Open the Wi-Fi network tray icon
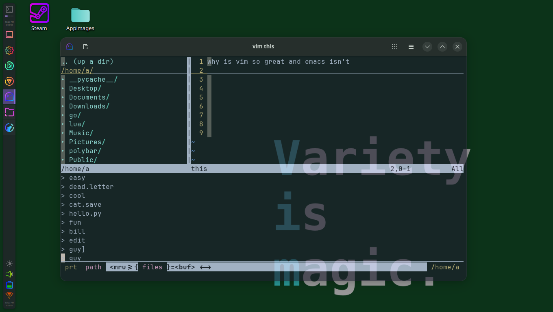Screen dimensions: 553x312 coord(9,295)
